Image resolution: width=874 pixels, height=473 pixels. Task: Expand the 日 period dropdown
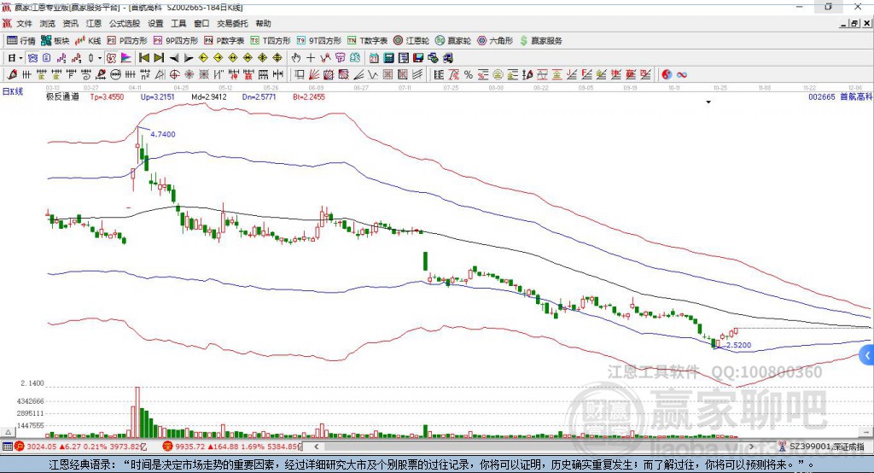[x=20, y=58]
